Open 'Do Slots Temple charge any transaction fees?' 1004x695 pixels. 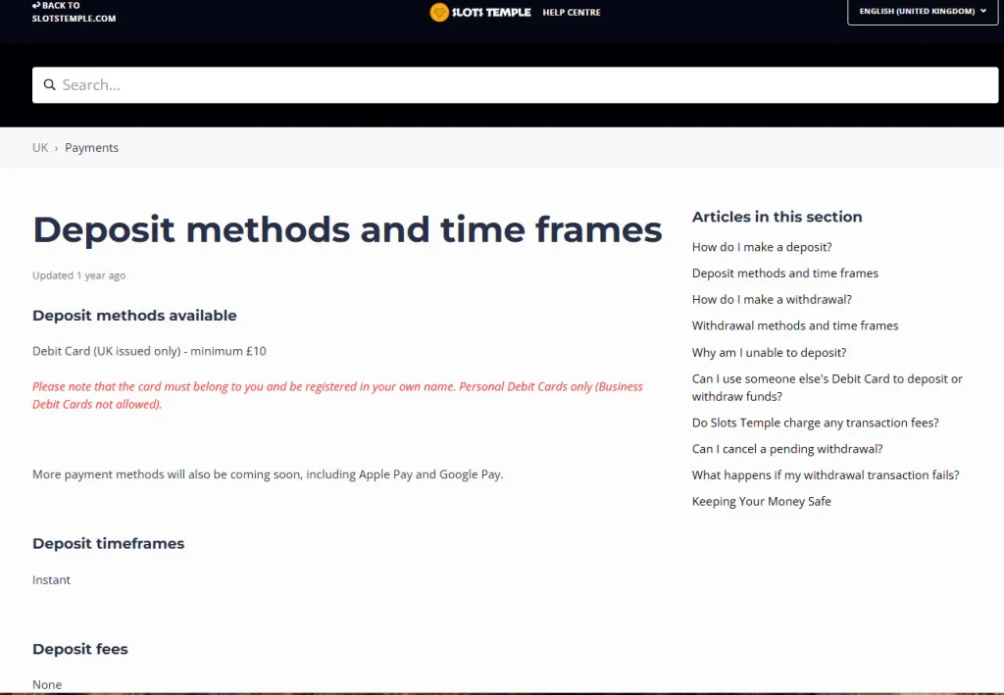(x=815, y=423)
